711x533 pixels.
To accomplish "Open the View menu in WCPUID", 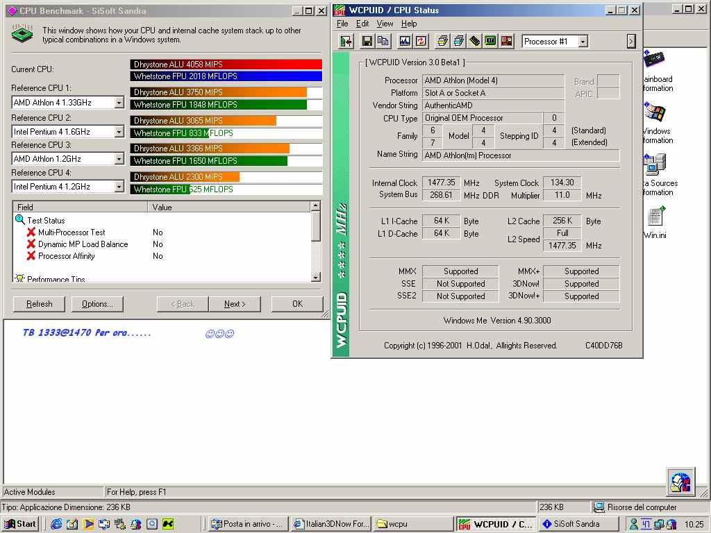I will [x=385, y=24].
